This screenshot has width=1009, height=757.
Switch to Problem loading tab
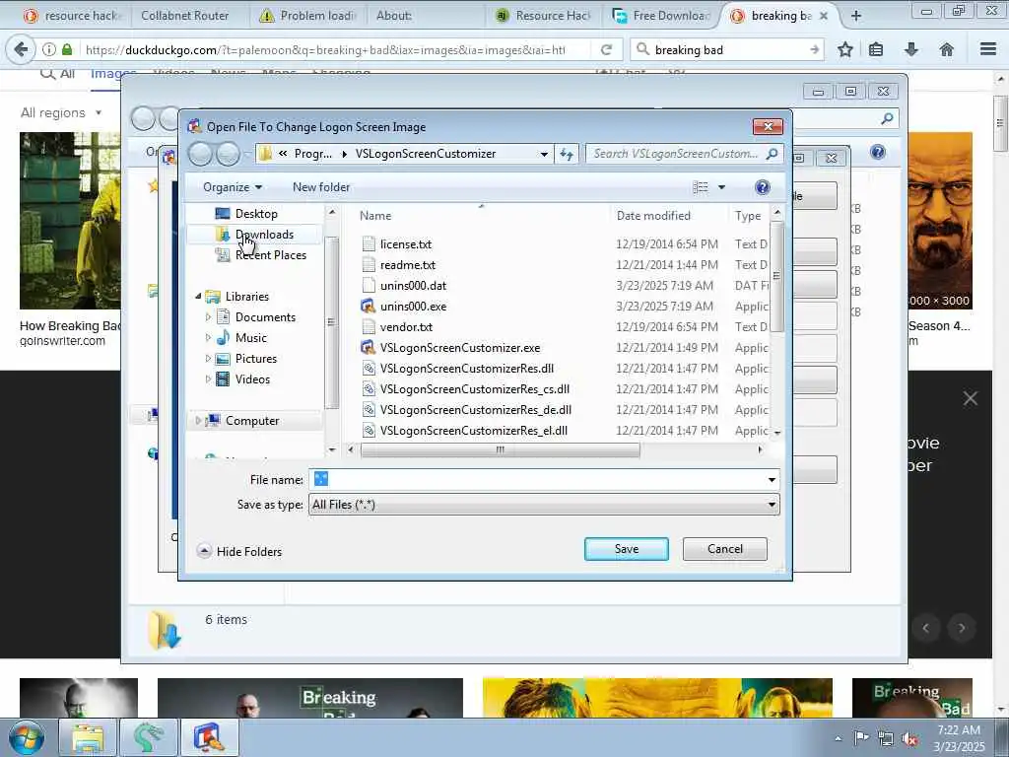pos(308,16)
